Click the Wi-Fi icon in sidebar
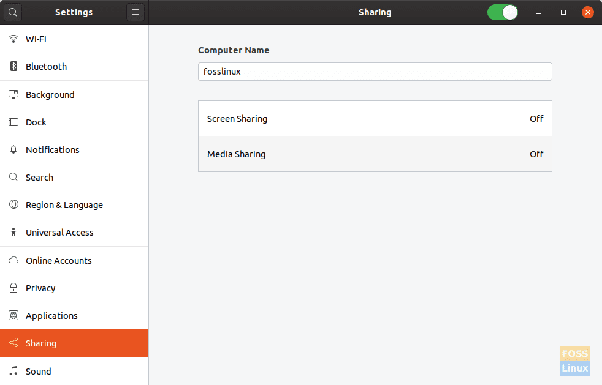The image size is (602, 385). pos(13,39)
